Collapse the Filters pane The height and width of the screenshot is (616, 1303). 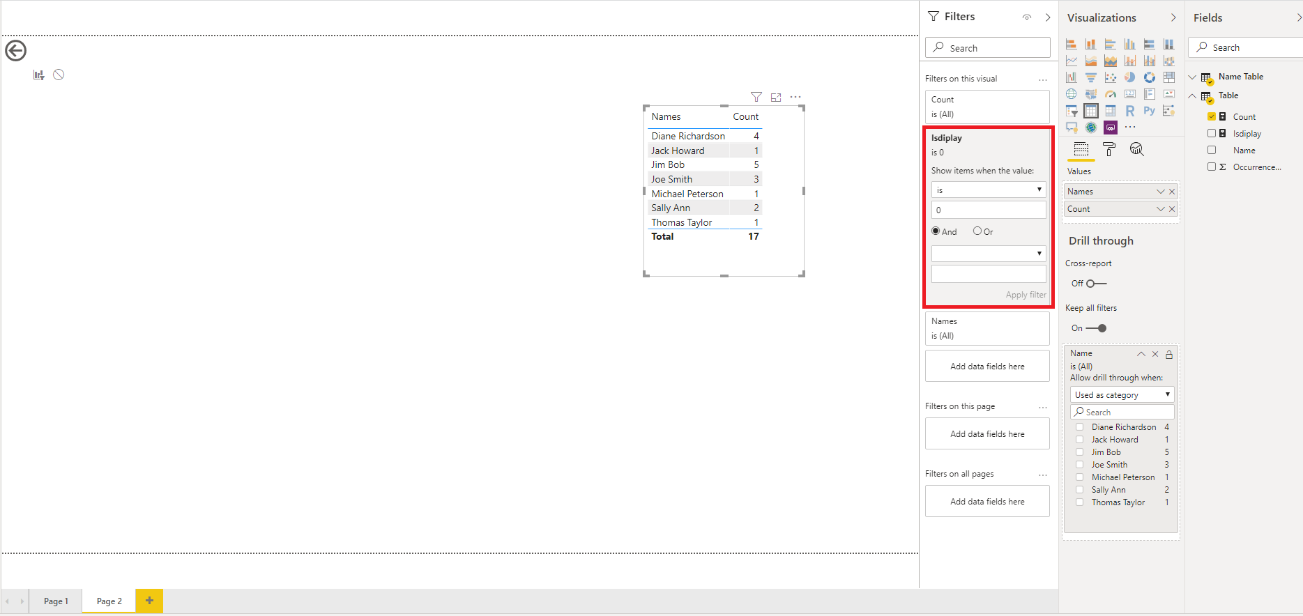pos(1048,17)
